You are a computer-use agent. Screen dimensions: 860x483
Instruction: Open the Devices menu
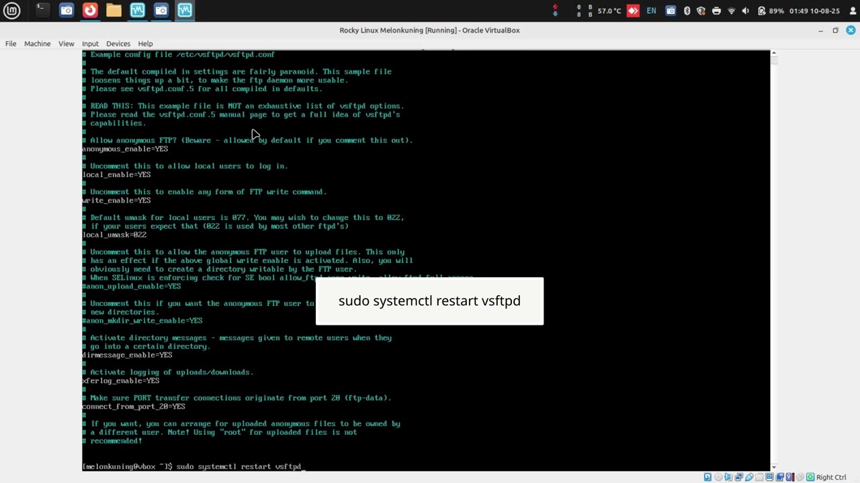tap(118, 44)
